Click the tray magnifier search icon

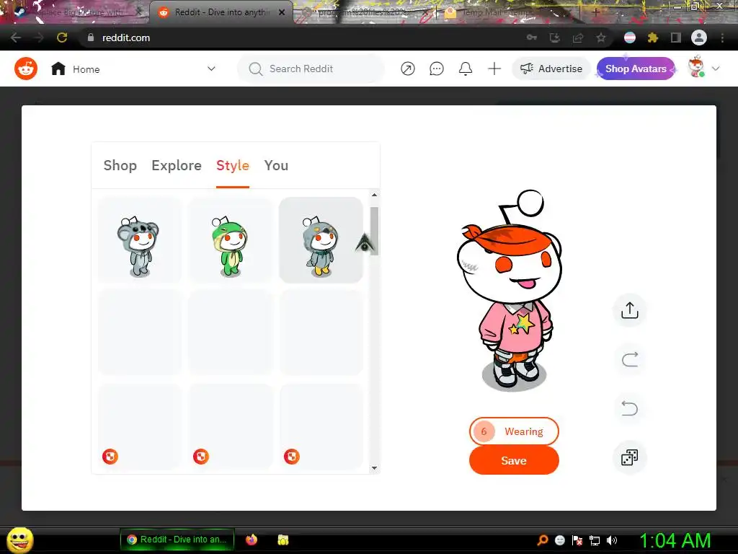(x=543, y=540)
